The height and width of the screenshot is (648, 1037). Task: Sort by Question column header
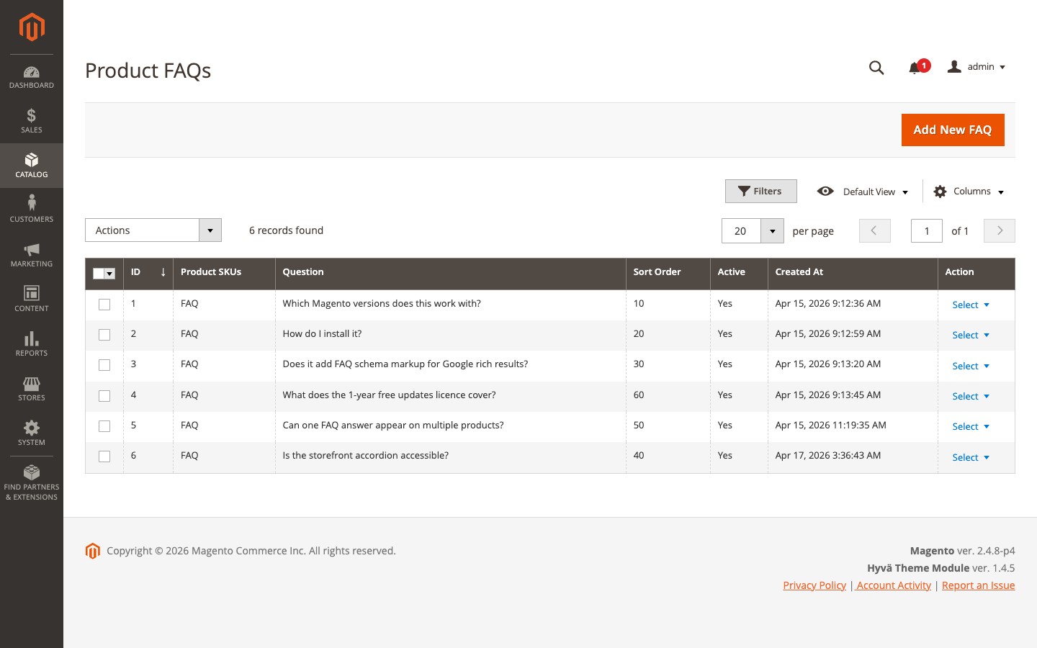pyautogui.click(x=450, y=274)
